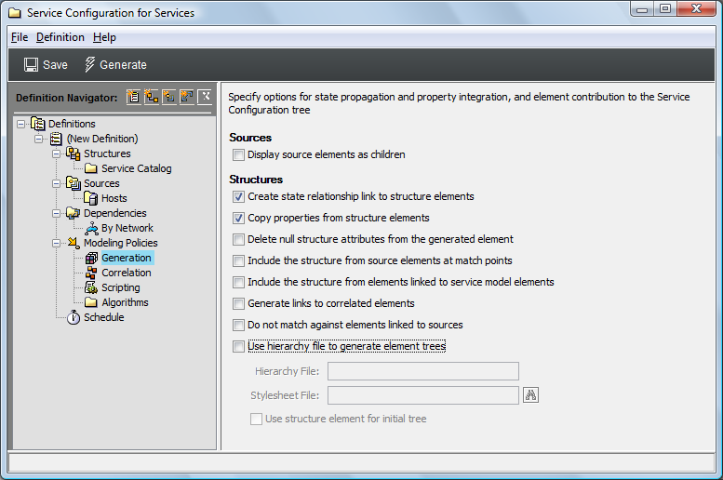723x480 pixels.
Task: Click the Definitions root tree icon
Action: point(38,124)
